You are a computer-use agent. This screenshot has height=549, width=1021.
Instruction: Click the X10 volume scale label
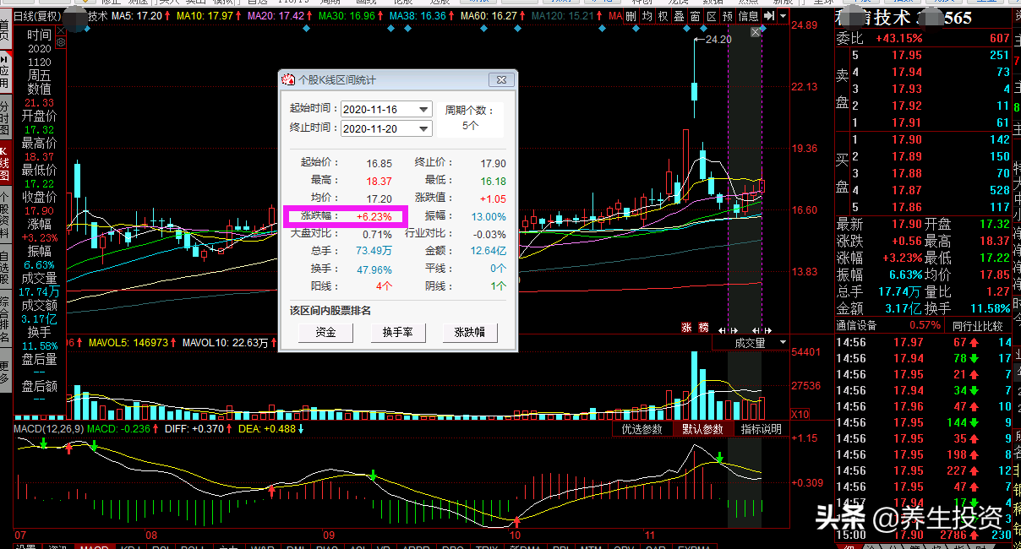tap(800, 414)
